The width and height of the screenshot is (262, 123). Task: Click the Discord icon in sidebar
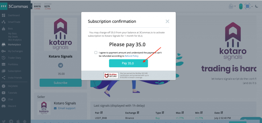click(4, 106)
